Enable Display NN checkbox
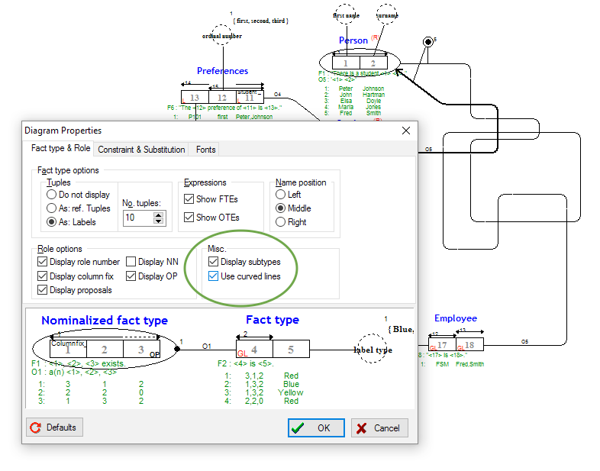The image size is (600, 471). 132,262
